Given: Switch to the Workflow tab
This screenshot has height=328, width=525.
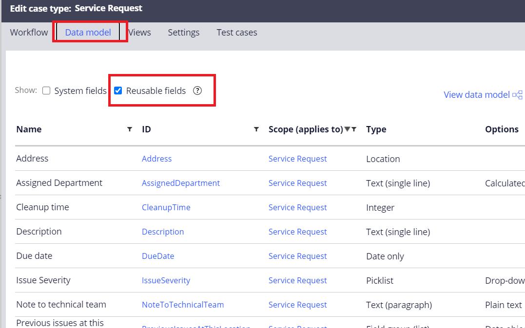Looking at the screenshot, I should (x=29, y=32).
